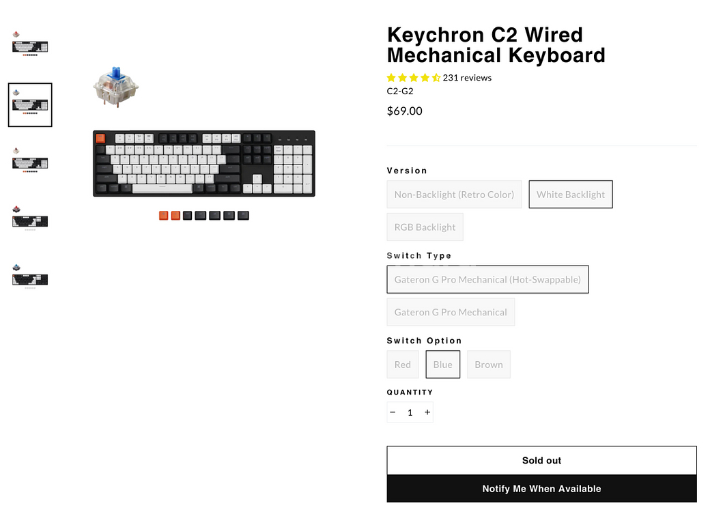Choose White Backlight version

571,195
